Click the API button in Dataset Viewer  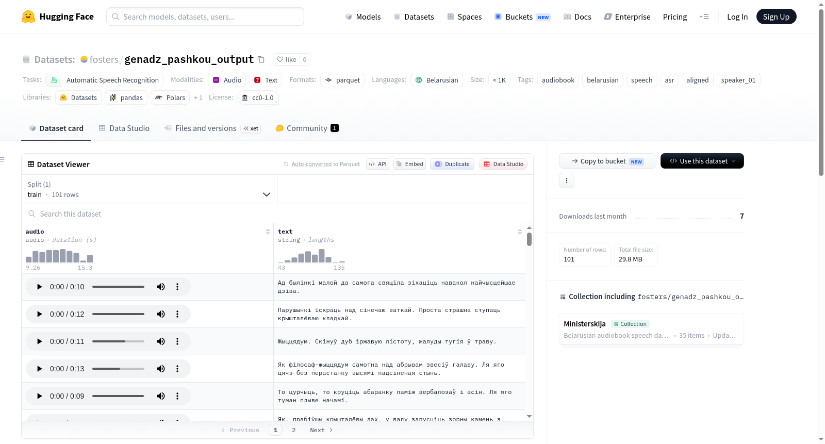[377, 164]
